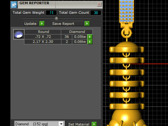
Task: Click the Total Gem Count label
Action: (x=74, y=13)
